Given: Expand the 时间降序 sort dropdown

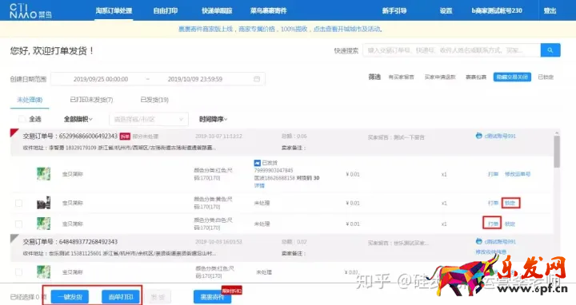Looking at the screenshot, I should 213,119.
